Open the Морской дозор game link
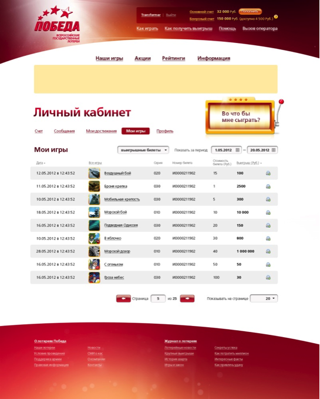This screenshot has height=399, width=320. click(117, 251)
